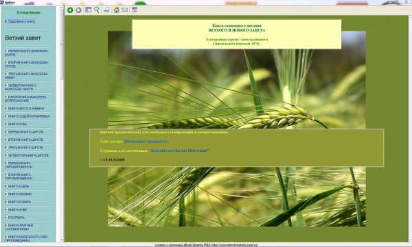The height and width of the screenshot is (247, 412).
Task: Go forward with the gray arrow button
Action: [78, 10]
